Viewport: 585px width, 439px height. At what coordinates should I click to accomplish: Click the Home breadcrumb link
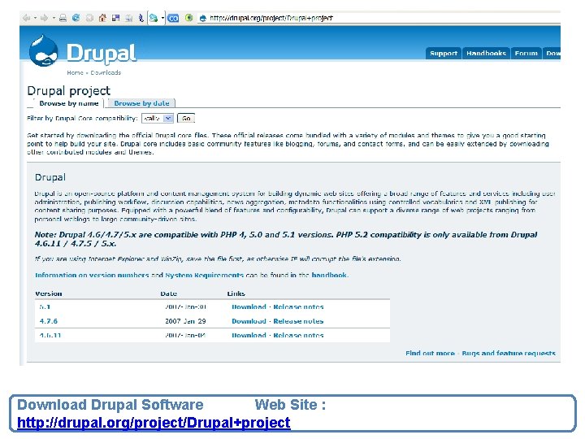75,72
